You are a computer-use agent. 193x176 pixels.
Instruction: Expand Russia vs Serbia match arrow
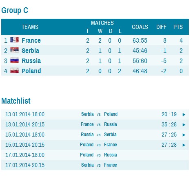pos(184,135)
